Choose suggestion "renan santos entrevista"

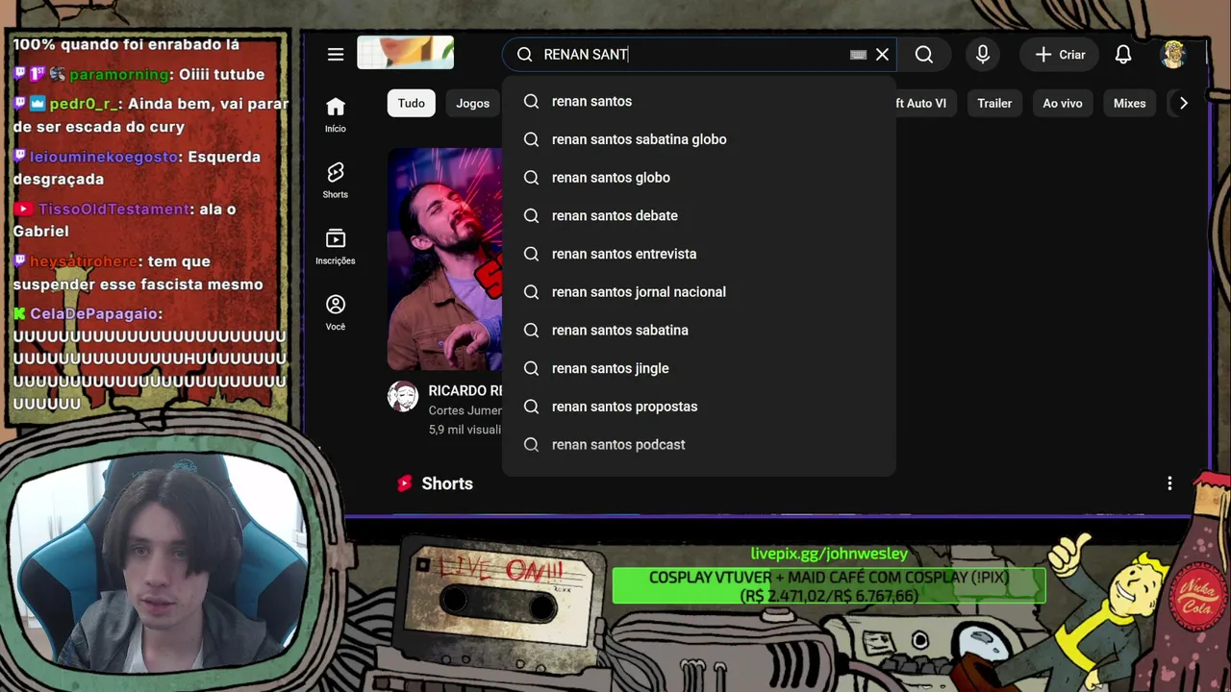point(699,254)
